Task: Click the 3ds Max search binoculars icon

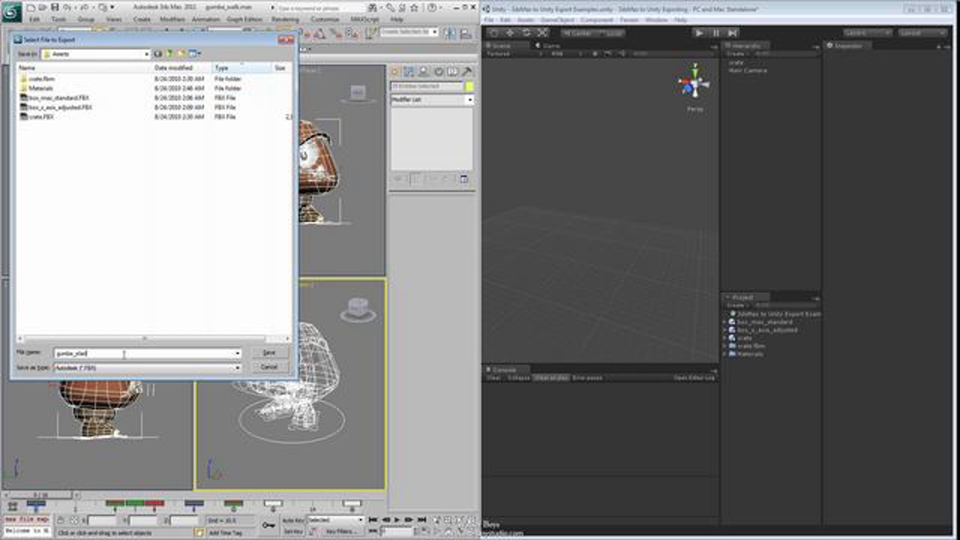Action: (x=372, y=8)
